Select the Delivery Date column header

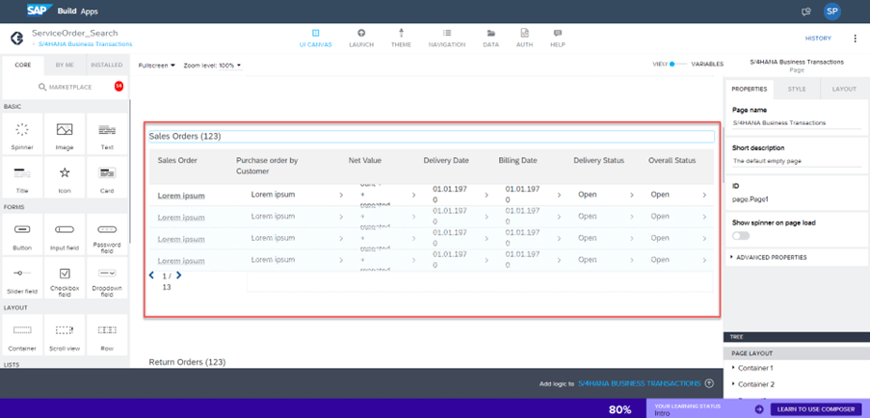pos(446,161)
